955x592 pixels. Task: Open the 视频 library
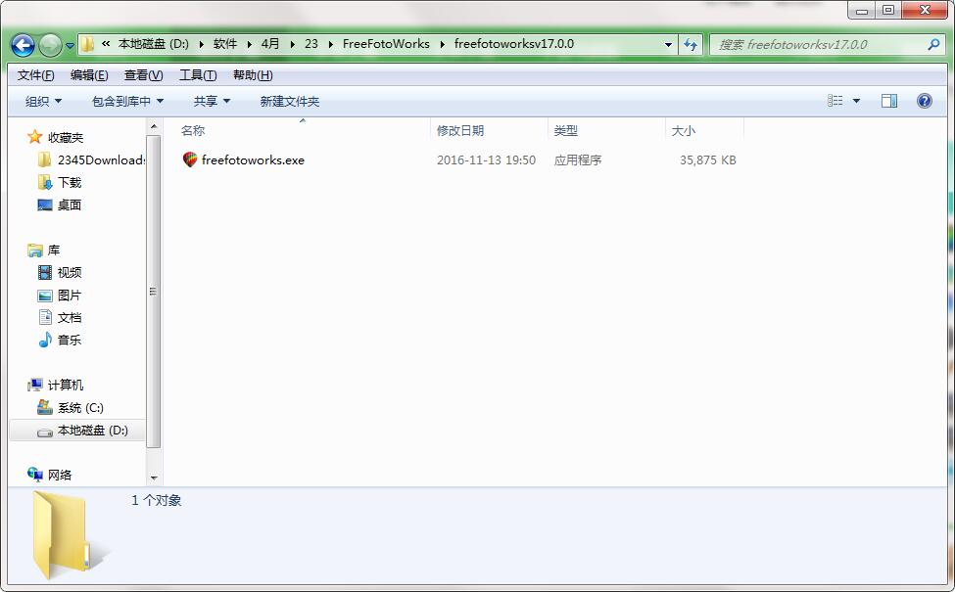tap(70, 273)
